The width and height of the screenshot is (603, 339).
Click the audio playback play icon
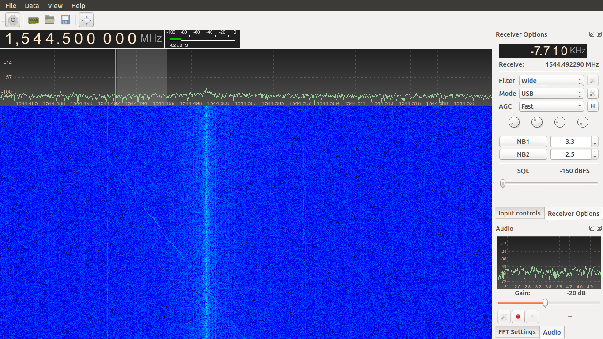[x=532, y=316]
